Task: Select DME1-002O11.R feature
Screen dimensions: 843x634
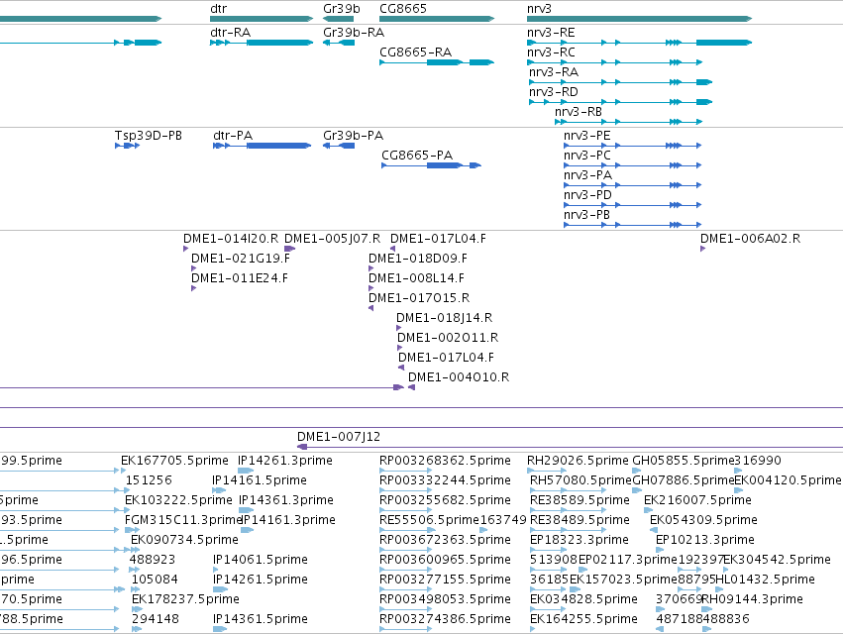Action: pos(448,338)
